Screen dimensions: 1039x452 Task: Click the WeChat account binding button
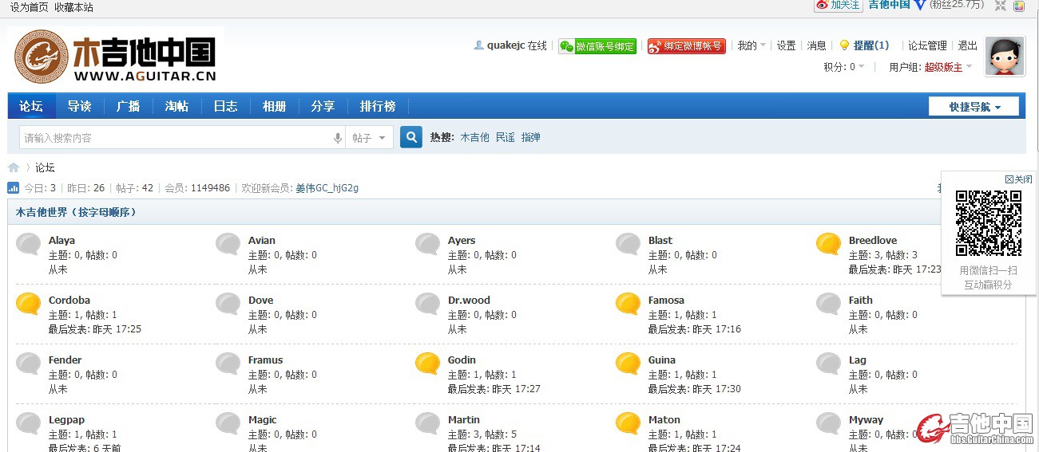[597, 46]
